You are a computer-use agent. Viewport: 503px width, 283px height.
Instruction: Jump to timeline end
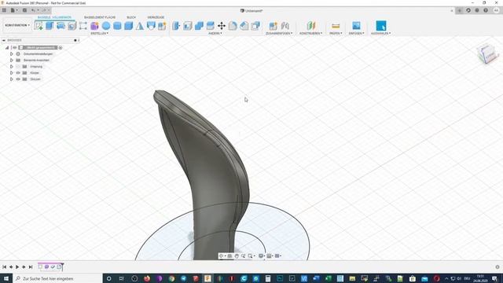31,267
